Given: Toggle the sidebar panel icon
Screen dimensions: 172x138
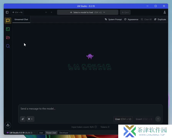Looking at the screenshot, I should point(7,12).
